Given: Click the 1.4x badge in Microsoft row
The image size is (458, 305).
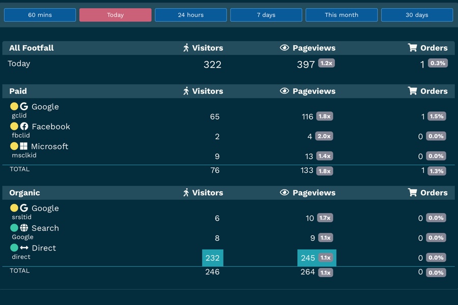Looking at the screenshot, I should pyautogui.click(x=325, y=156).
